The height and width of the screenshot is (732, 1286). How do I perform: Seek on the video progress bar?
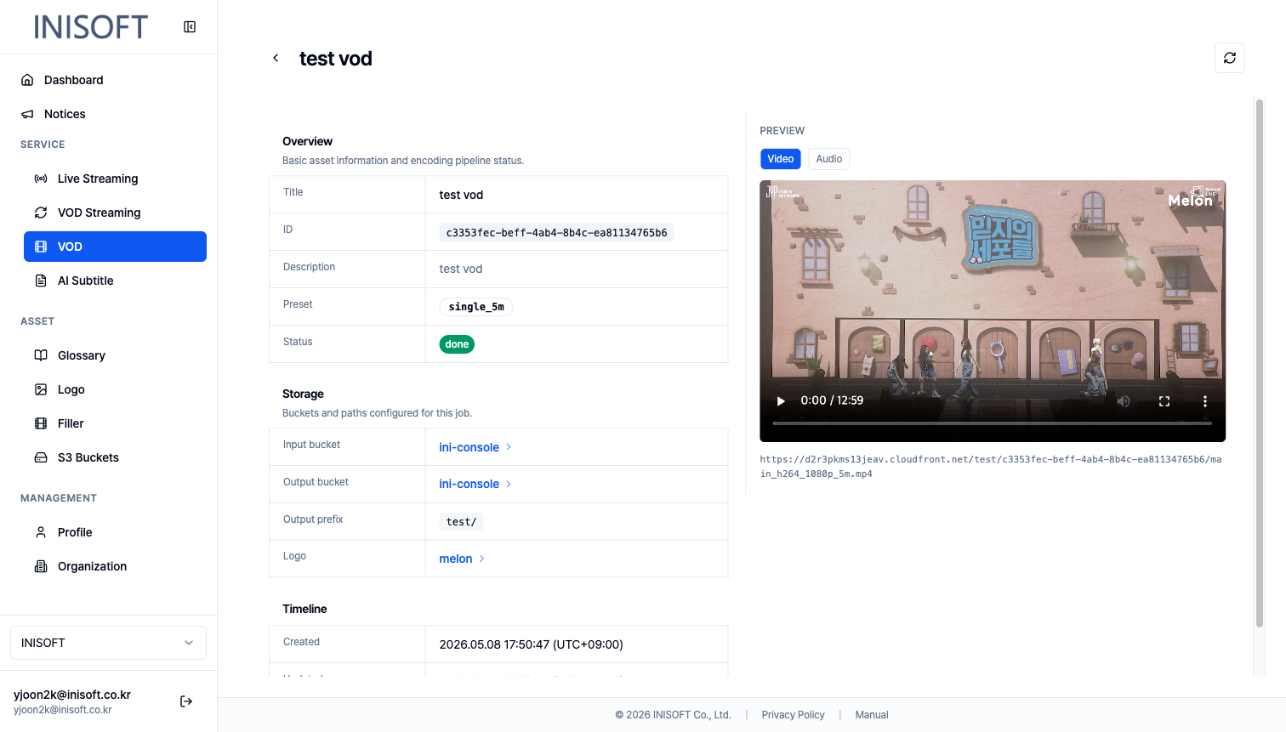[992, 423]
